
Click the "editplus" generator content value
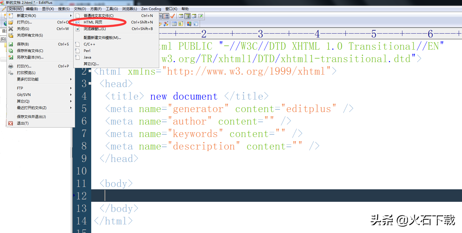click(308, 109)
